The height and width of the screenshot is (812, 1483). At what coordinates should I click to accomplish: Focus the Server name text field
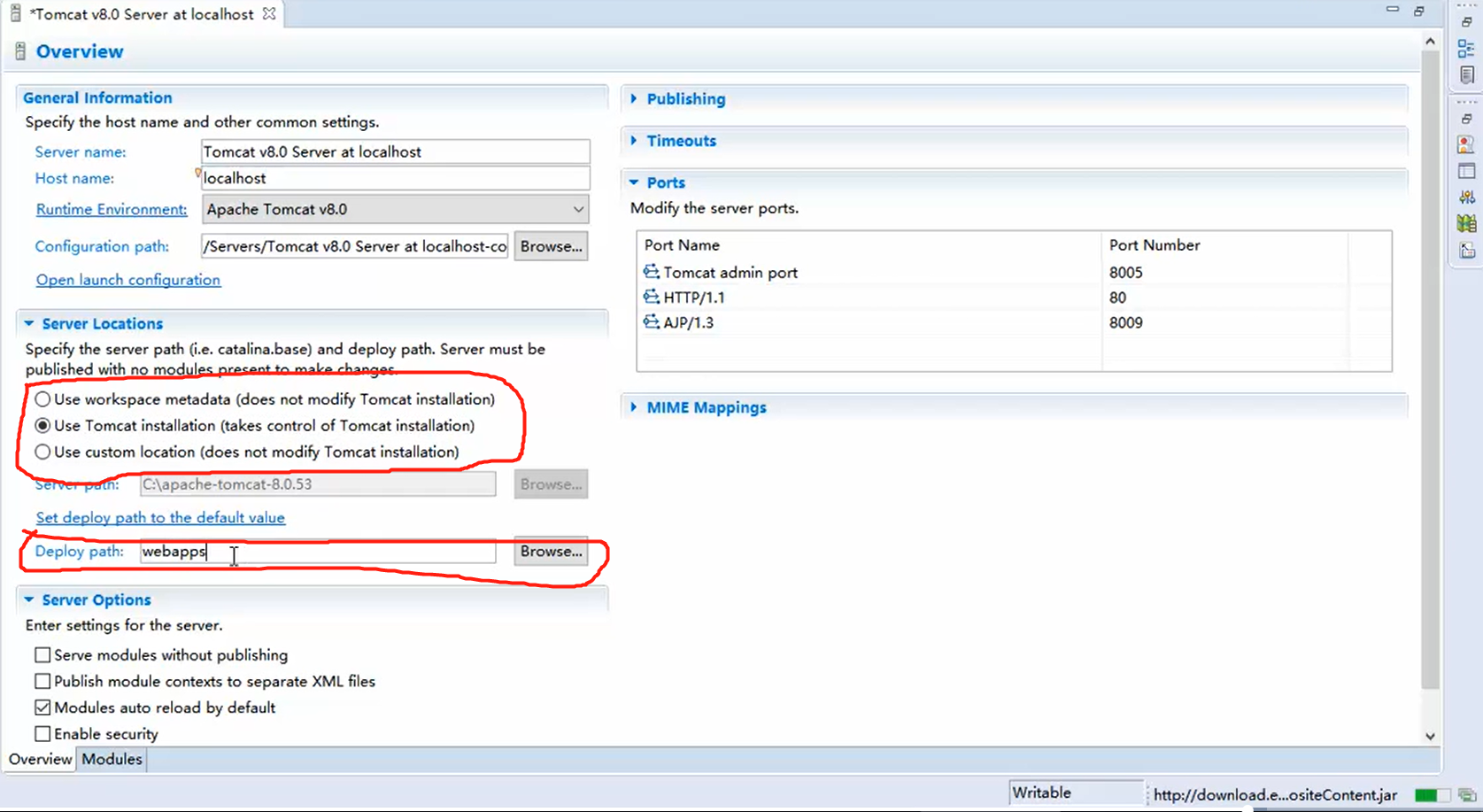click(x=395, y=151)
